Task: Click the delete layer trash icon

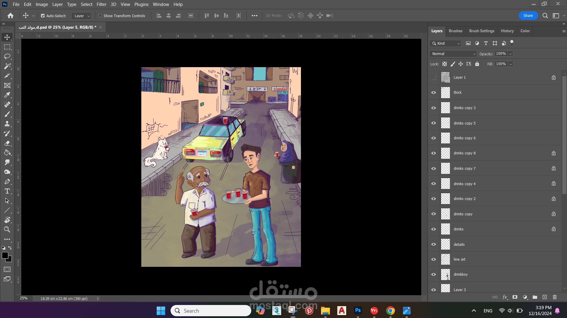Action: pos(555,297)
